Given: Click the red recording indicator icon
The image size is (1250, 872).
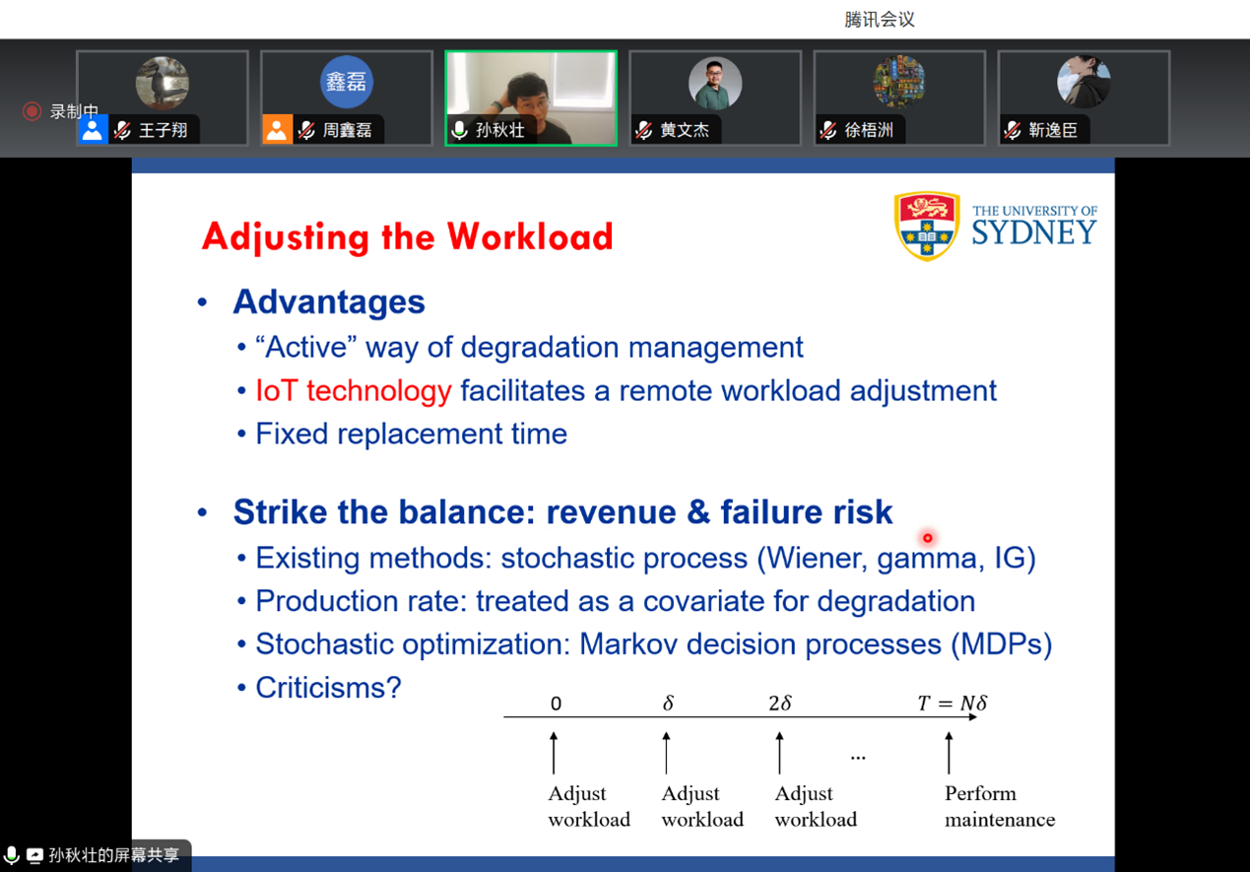Looking at the screenshot, I should 32,111.
